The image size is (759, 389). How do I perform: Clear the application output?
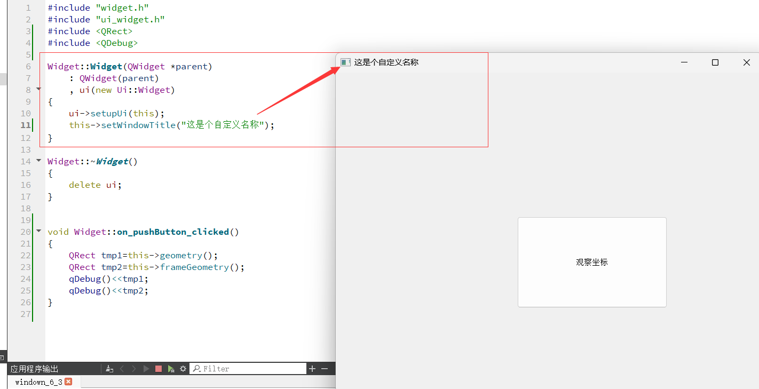(109, 368)
